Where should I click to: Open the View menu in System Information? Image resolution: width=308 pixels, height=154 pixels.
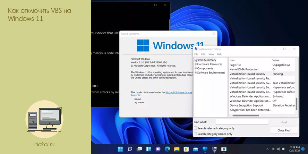(x=211, y=54)
